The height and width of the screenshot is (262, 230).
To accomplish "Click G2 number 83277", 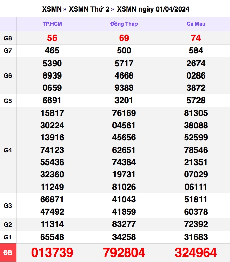I will tap(124, 224).
